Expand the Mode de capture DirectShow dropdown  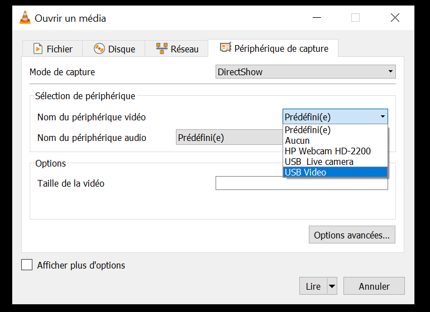click(x=305, y=72)
